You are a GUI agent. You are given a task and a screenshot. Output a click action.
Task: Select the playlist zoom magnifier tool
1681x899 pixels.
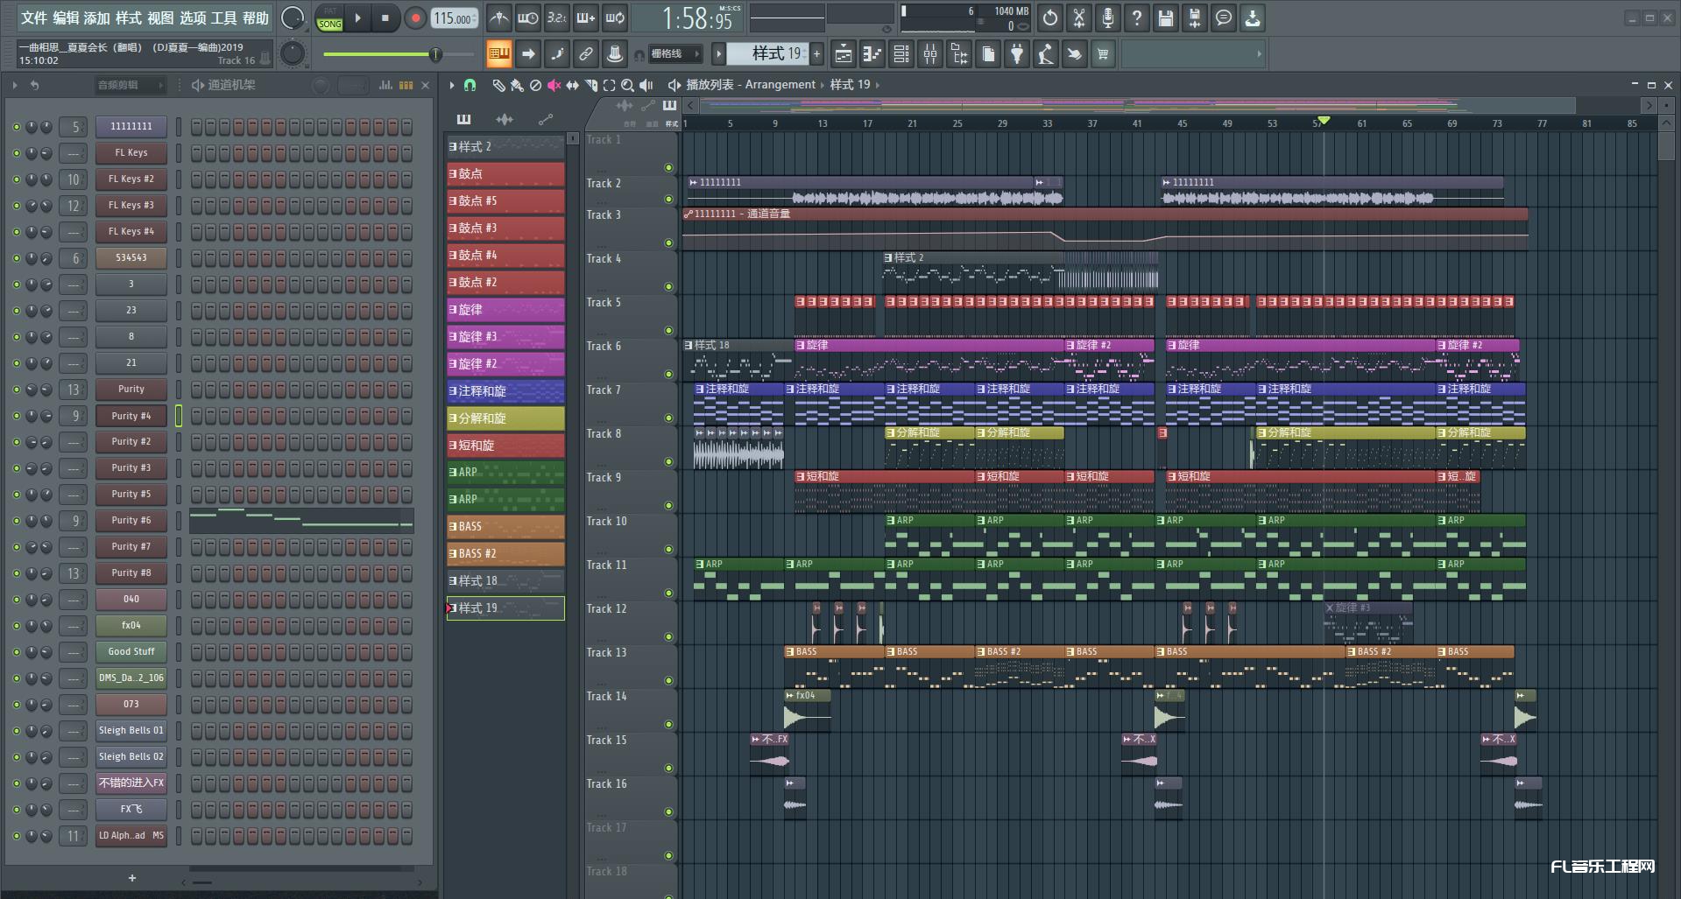click(x=627, y=85)
